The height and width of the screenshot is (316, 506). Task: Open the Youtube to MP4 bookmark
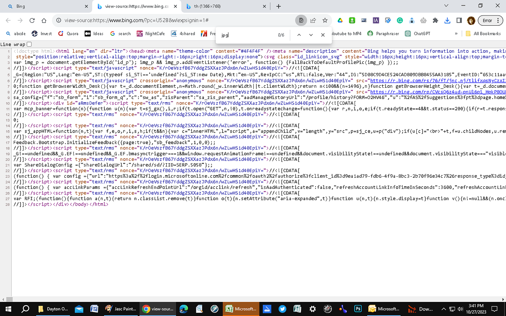tap(346, 34)
